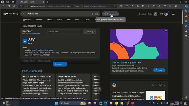Open Edge sidebar search icon
This screenshot has height=106, width=189.
tap(186, 11)
